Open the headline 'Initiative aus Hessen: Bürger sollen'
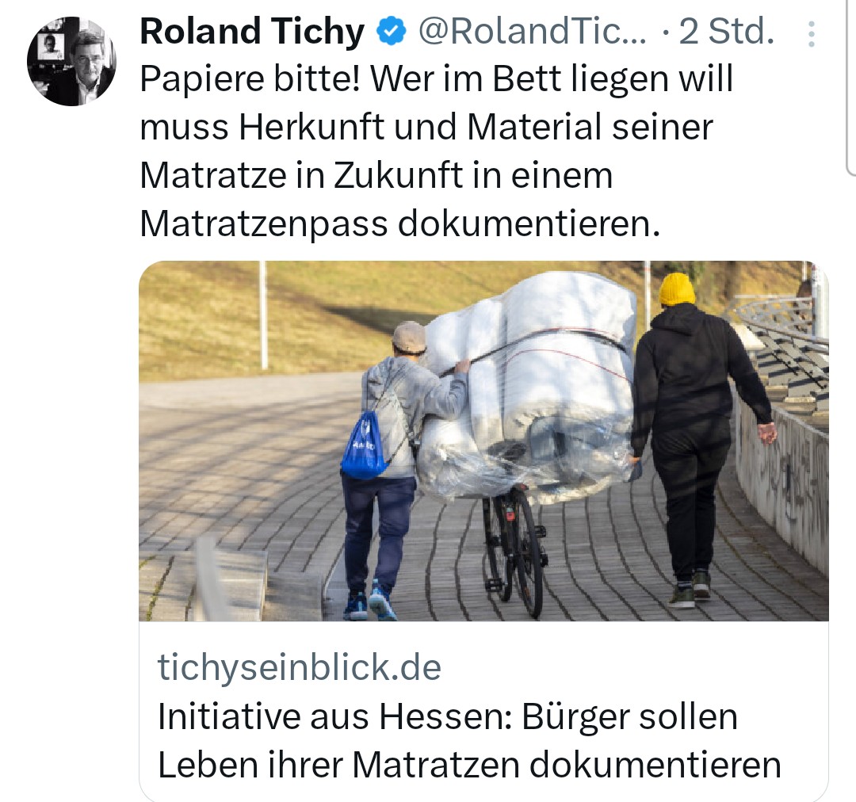 pyautogui.click(x=448, y=716)
